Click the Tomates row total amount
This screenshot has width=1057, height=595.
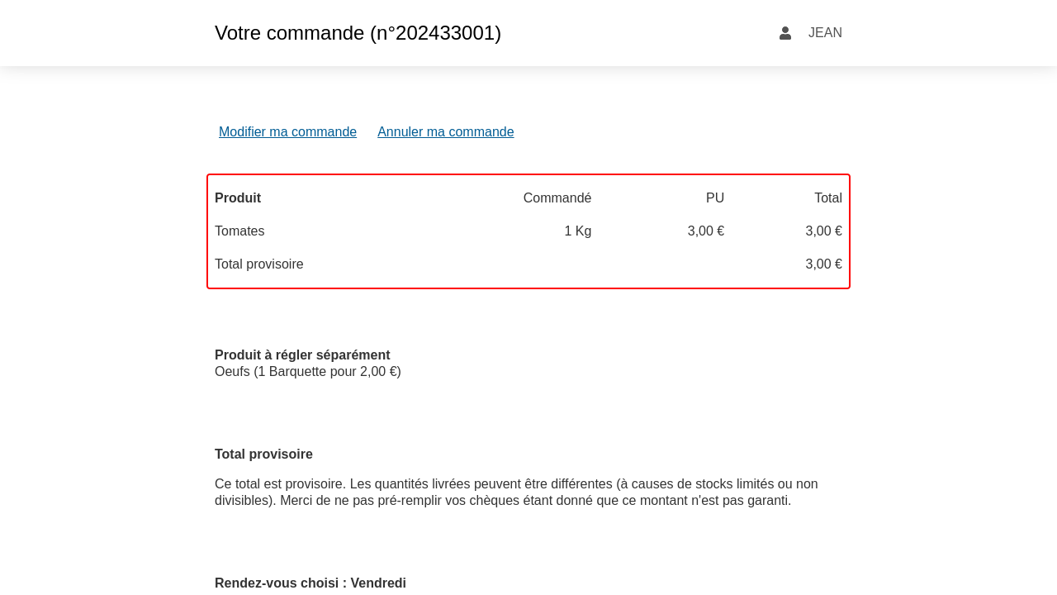pos(823,231)
